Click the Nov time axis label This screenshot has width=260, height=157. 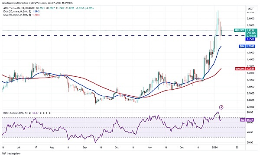(149, 148)
